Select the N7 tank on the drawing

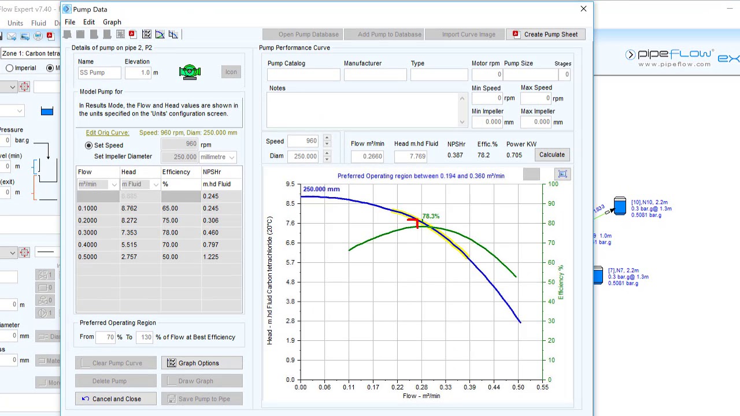click(598, 275)
